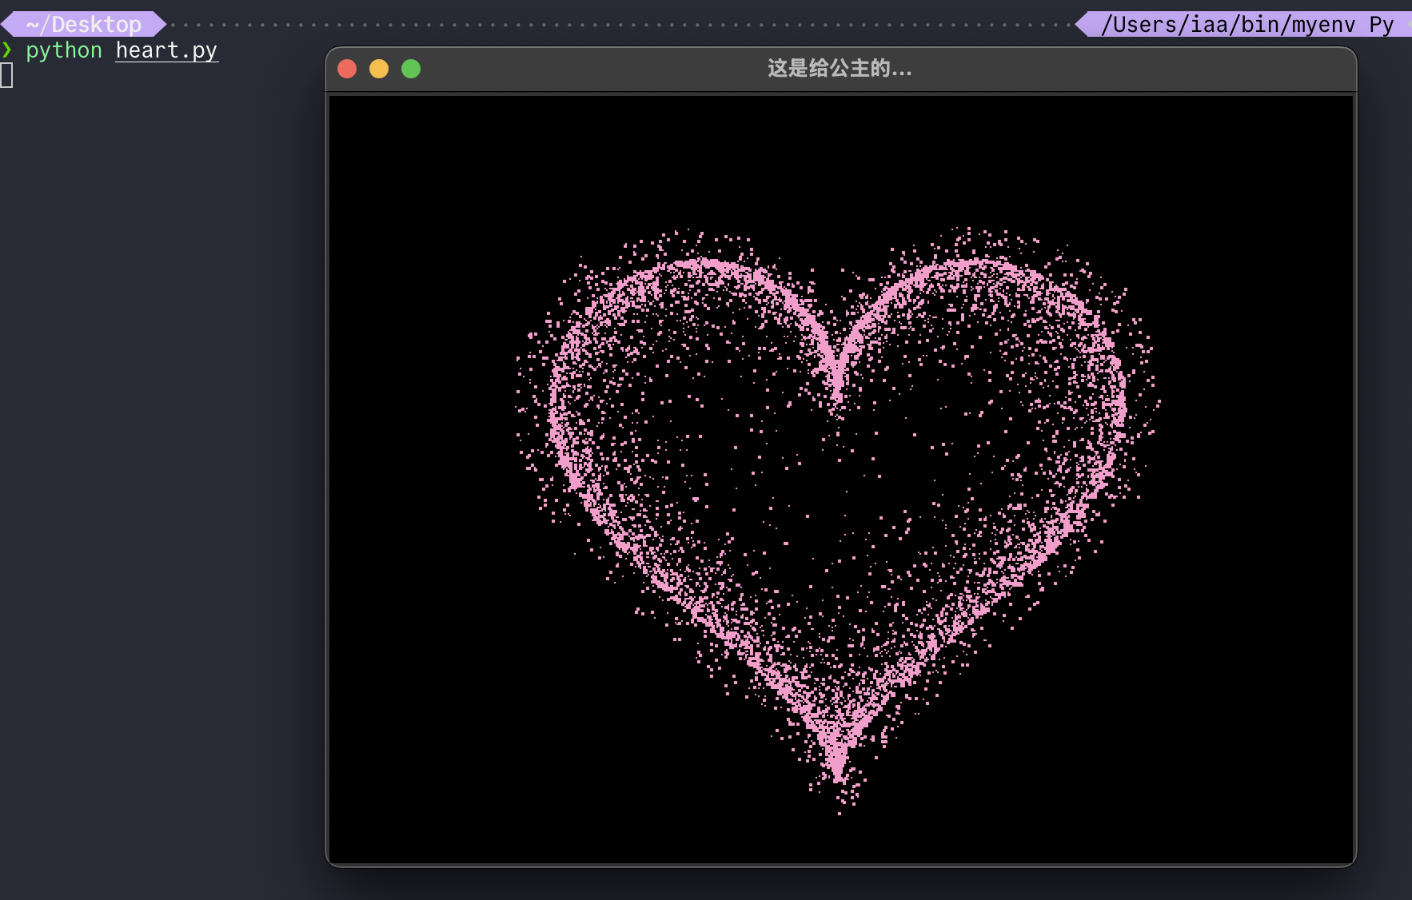Place cursor at the terminal cursor block

tap(6, 76)
